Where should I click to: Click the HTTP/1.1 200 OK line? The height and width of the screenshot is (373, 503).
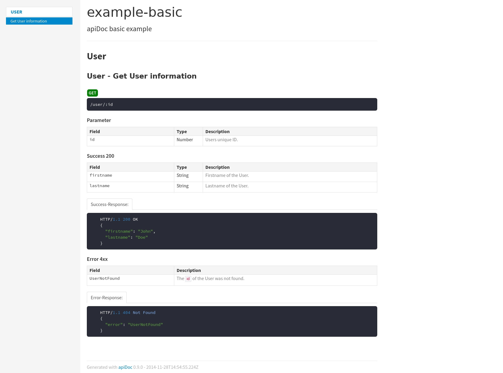pyautogui.click(x=119, y=219)
